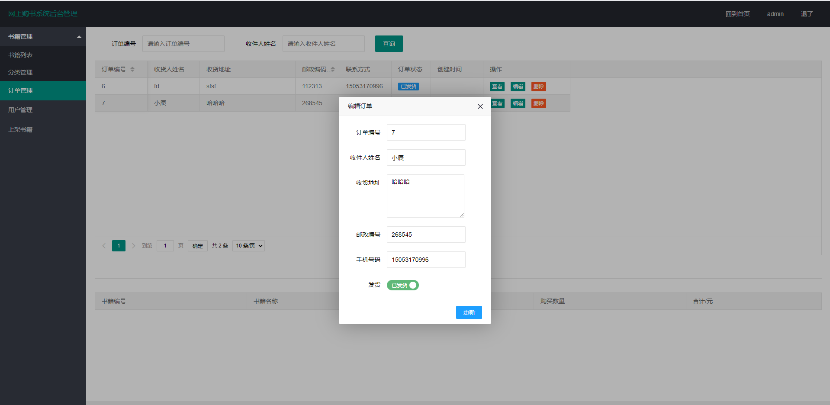Edit the 邮政编号 field with 268545
Viewport: 830px width, 405px height.
(x=426, y=235)
